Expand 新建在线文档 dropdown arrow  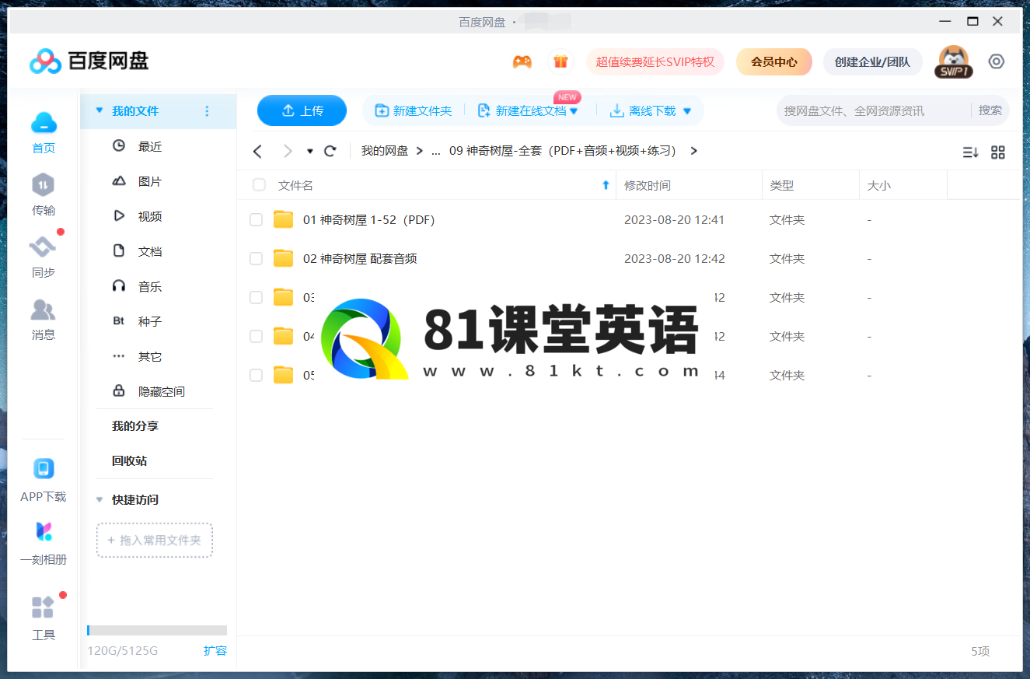[574, 111]
